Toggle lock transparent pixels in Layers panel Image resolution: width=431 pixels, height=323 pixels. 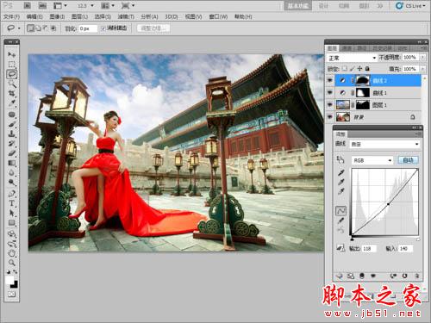coord(345,69)
